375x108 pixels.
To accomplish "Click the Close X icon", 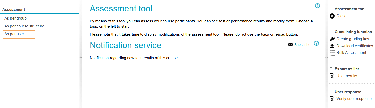I will pyautogui.click(x=332, y=16).
